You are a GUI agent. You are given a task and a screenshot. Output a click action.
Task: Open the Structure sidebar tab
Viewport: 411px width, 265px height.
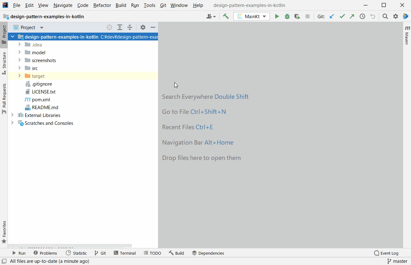[4, 63]
